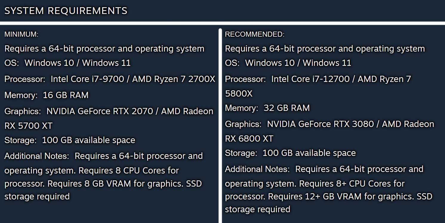Click recommended Additional Notes label
The height and width of the screenshot is (223, 445).
pos(257,169)
